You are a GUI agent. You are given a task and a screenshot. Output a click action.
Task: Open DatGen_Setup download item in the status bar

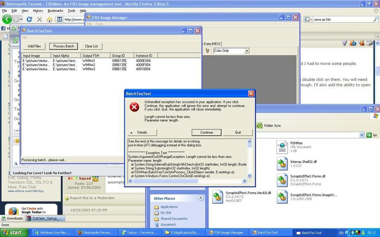coord(45,218)
